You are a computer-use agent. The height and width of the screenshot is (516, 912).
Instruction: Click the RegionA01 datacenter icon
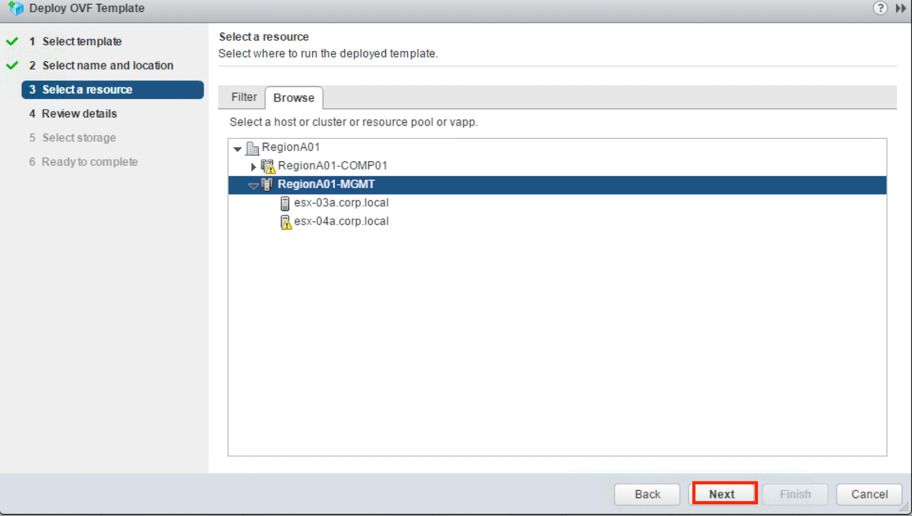253,148
